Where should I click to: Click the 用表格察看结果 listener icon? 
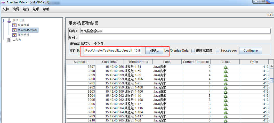click(x=14, y=30)
